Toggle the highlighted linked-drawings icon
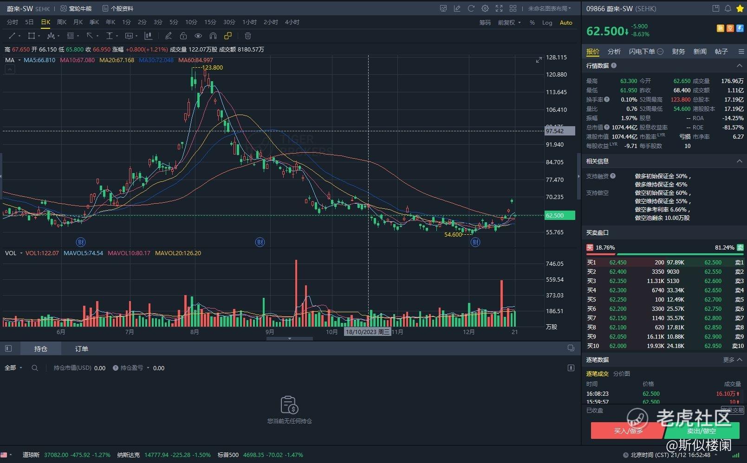The height and width of the screenshot is (463, 747). [228, 36]
